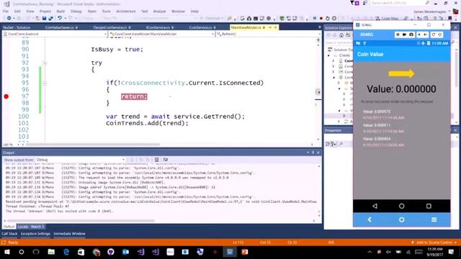Click the Output panel horizontal scrollbar

point(81,221)
